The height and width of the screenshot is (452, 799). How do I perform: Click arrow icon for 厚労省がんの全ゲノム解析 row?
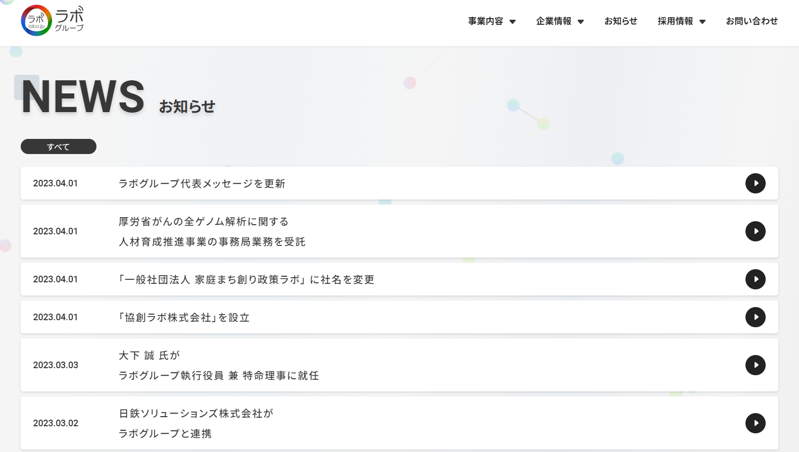point(756,231)
